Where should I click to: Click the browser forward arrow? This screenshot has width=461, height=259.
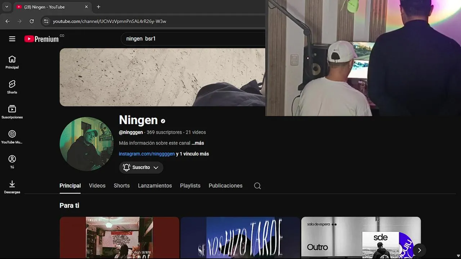click(x=19, y=21)
